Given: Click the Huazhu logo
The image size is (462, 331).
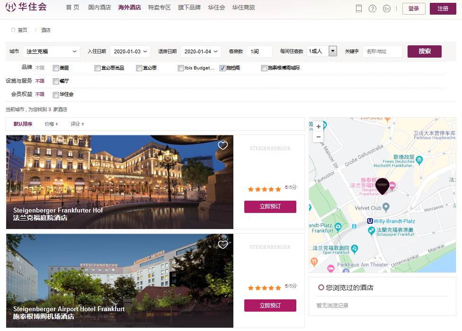Looking at the screenshot, I should 27,8.
